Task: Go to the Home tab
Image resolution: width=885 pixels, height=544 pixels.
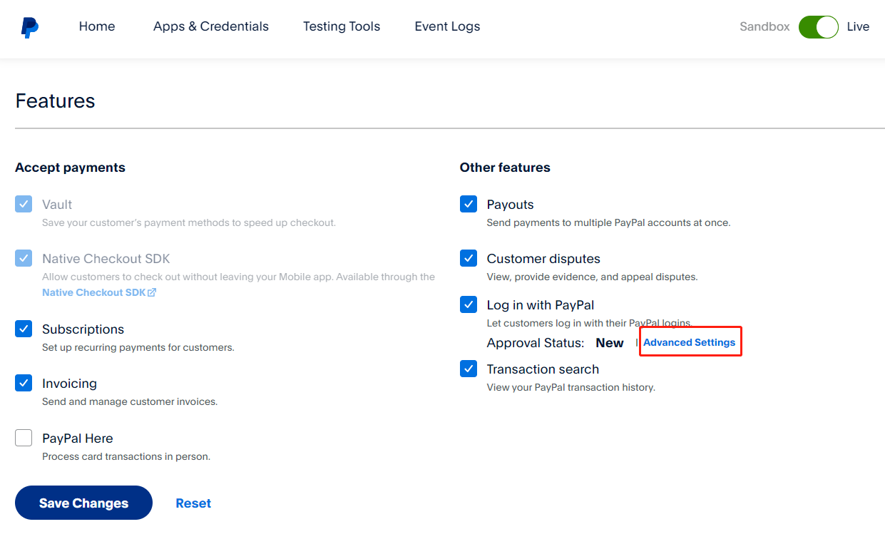Action: (97, 26)
